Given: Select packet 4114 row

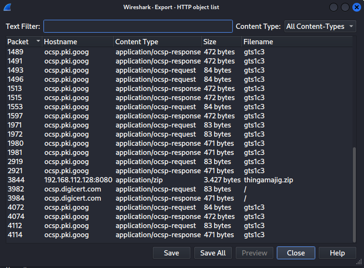Looking at the screenshot, I should [179, 235].
